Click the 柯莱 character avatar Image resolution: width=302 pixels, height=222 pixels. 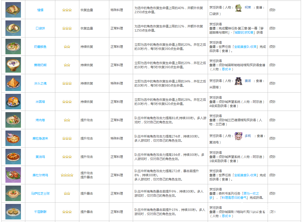pyautogui.click(x=238, y=8)
